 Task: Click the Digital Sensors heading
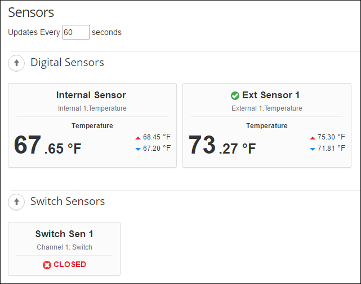coord(67,62)
